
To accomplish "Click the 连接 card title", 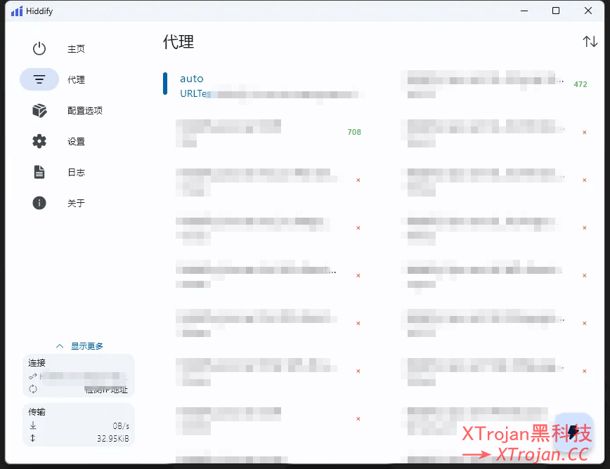I will pyautogui.click(x=37, y=363).
